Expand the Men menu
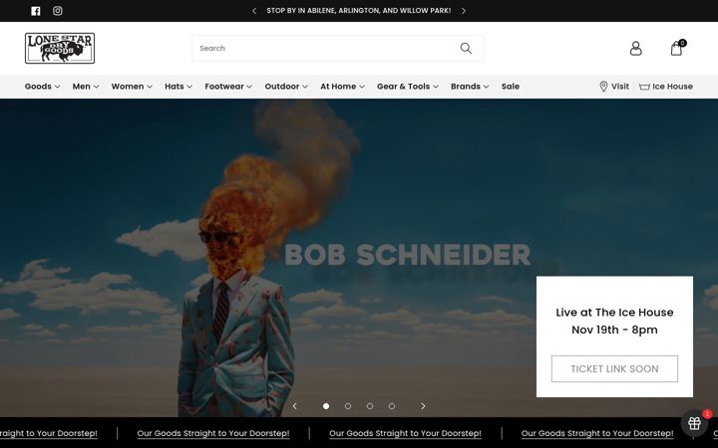The height and width of the screenshot is (448, 718). tap(86, 87)
